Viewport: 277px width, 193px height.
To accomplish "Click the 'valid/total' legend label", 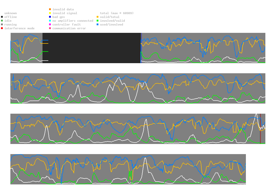I will point(110,17).
